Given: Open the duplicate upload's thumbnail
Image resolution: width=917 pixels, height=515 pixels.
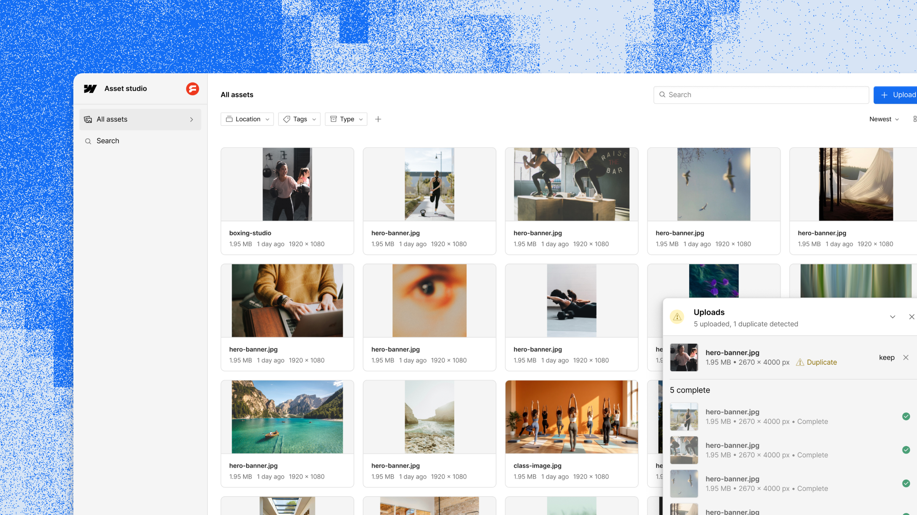Looking at the screenshot, I should [684, 357].
